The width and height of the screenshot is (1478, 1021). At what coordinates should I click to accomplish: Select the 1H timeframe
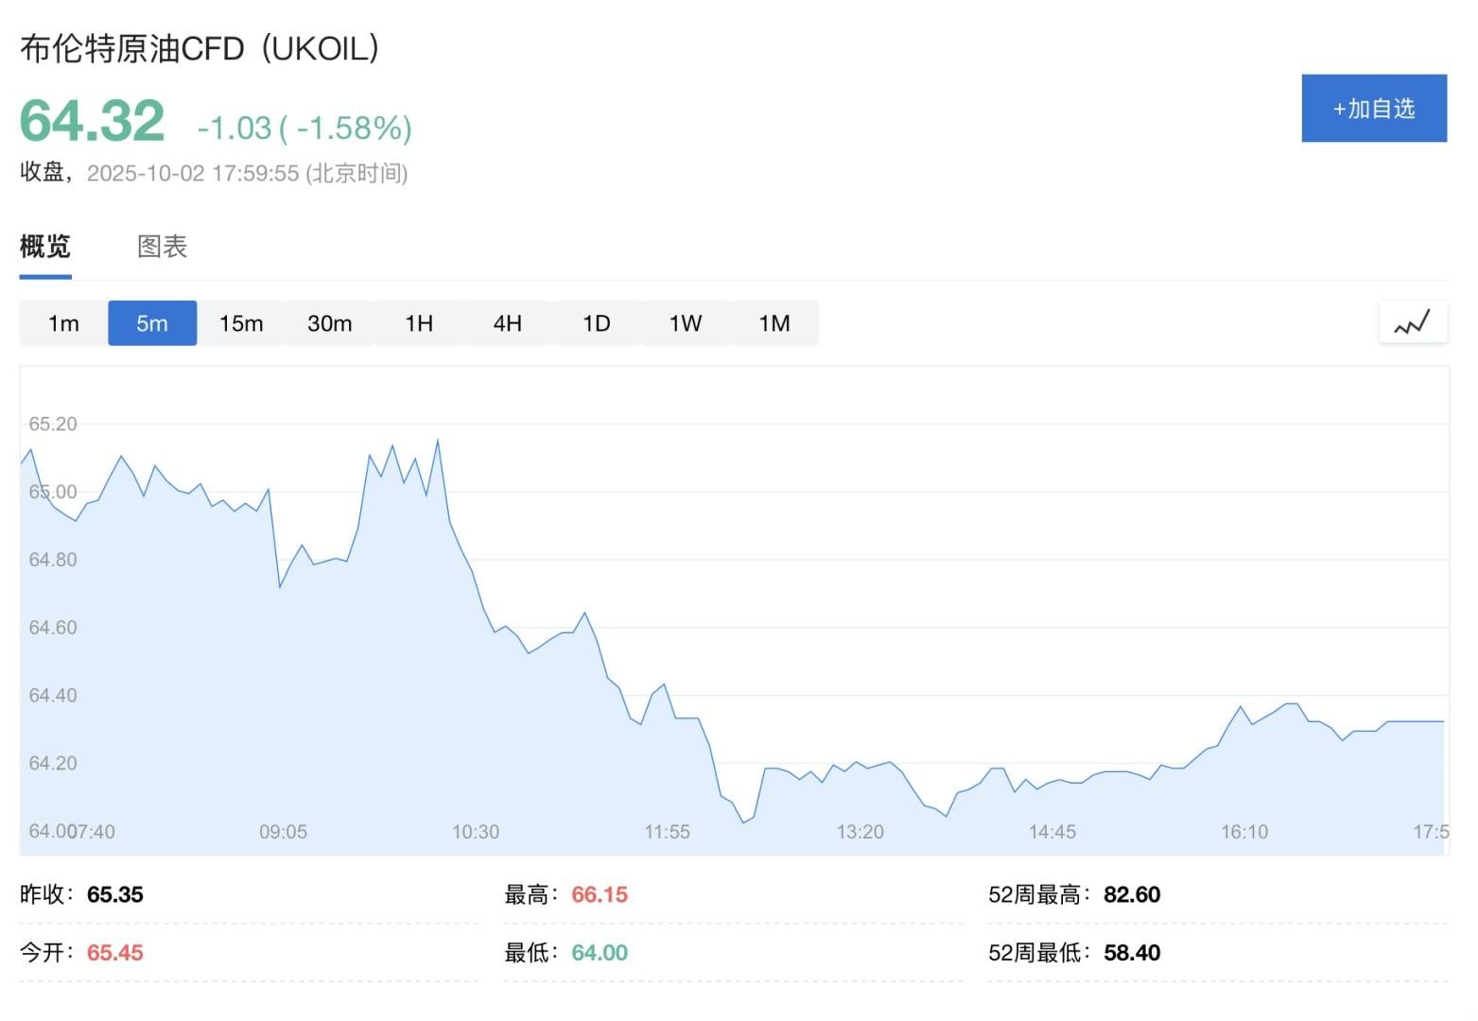pos(418,322)
